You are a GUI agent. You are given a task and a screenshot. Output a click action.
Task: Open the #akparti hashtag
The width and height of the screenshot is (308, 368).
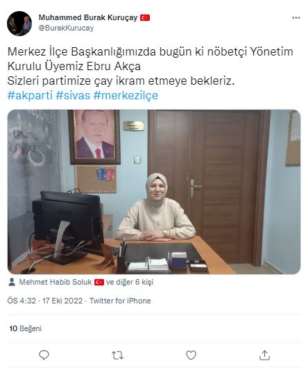click(30, 95)
